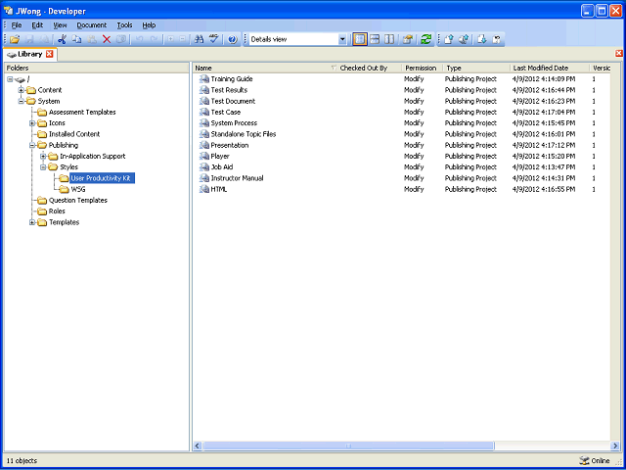This screenshot has height=470, width=626.
Task: Expand the Templates folder
Action: pyautogui.click(x=32, y=222)
